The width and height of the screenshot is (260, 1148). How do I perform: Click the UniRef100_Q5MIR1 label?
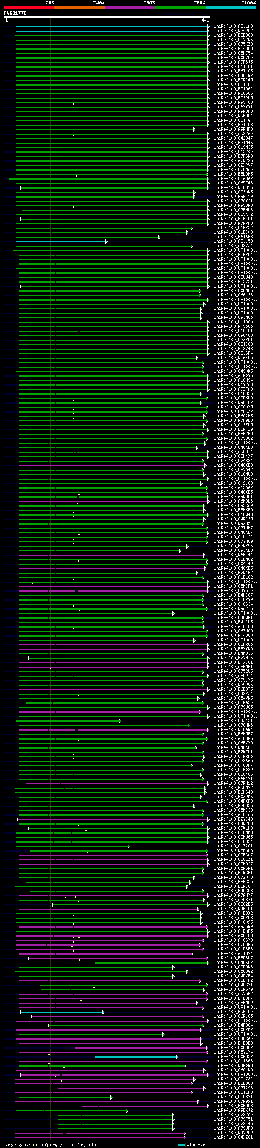pos(233,586)
